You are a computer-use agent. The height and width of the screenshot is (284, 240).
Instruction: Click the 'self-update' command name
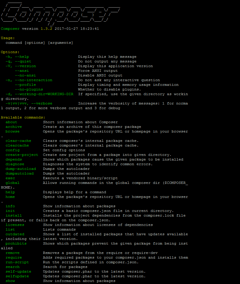pos(18,272)
